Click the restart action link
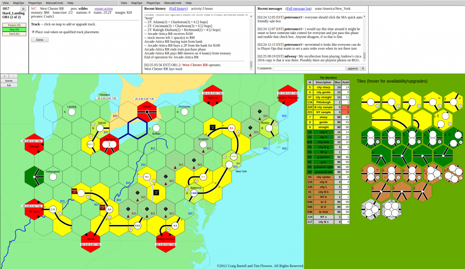Viewport: 465px width, 269px height. [104, 9]
